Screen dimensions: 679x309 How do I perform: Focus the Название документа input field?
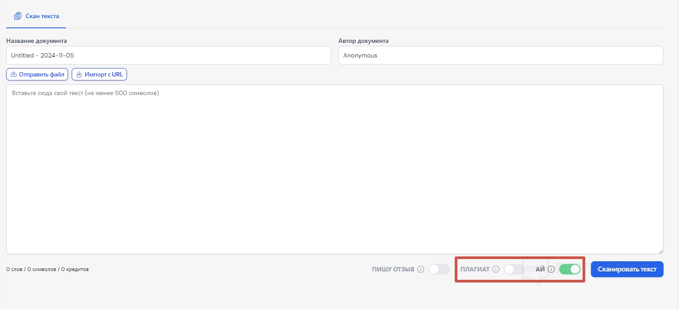pos(169,56)
